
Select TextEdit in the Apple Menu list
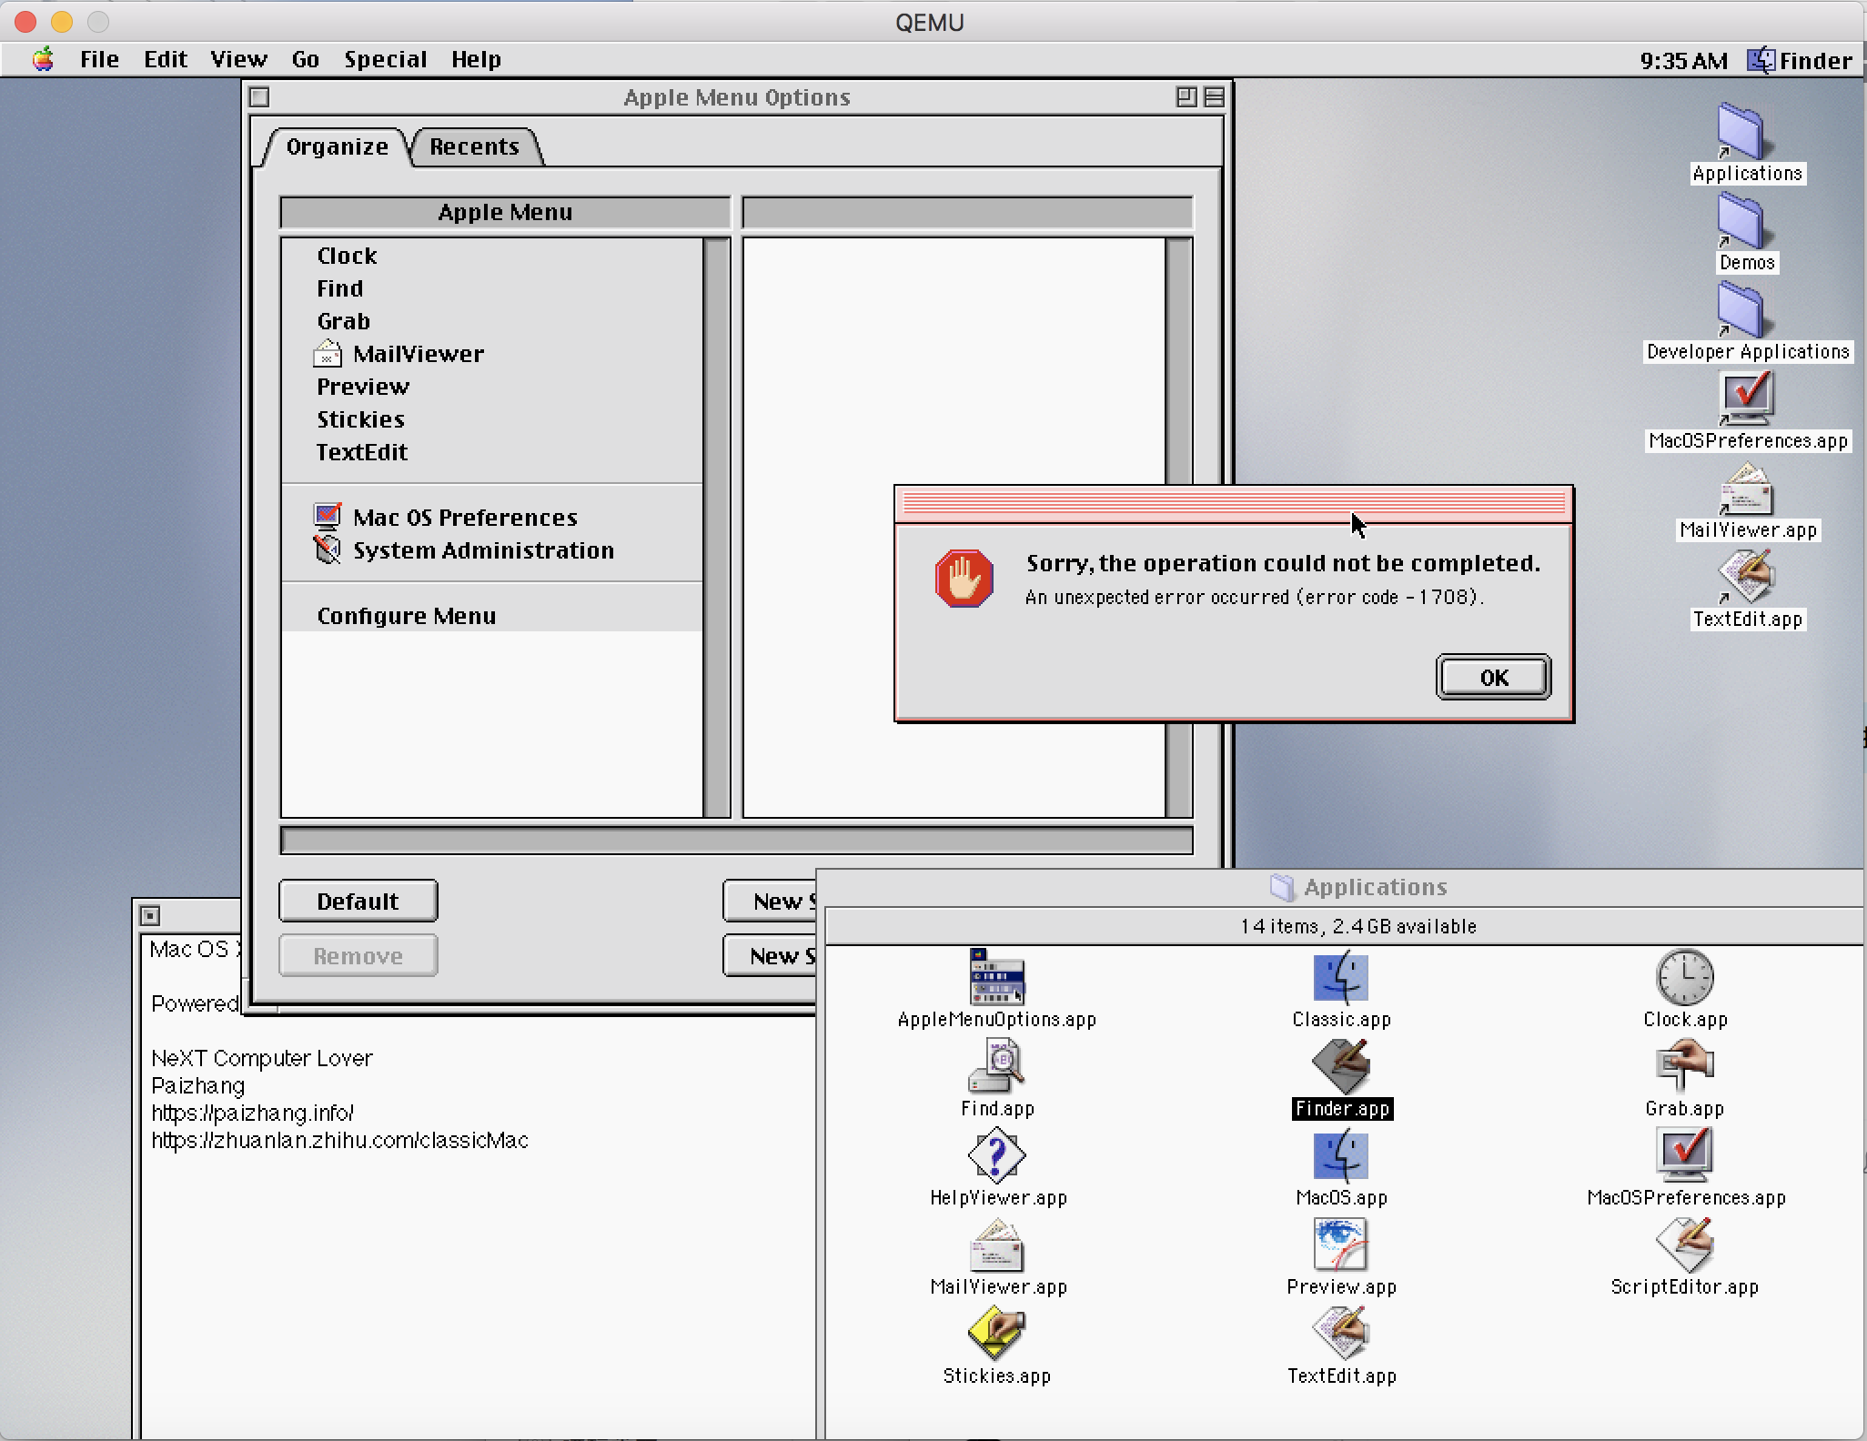click(362, 452)
